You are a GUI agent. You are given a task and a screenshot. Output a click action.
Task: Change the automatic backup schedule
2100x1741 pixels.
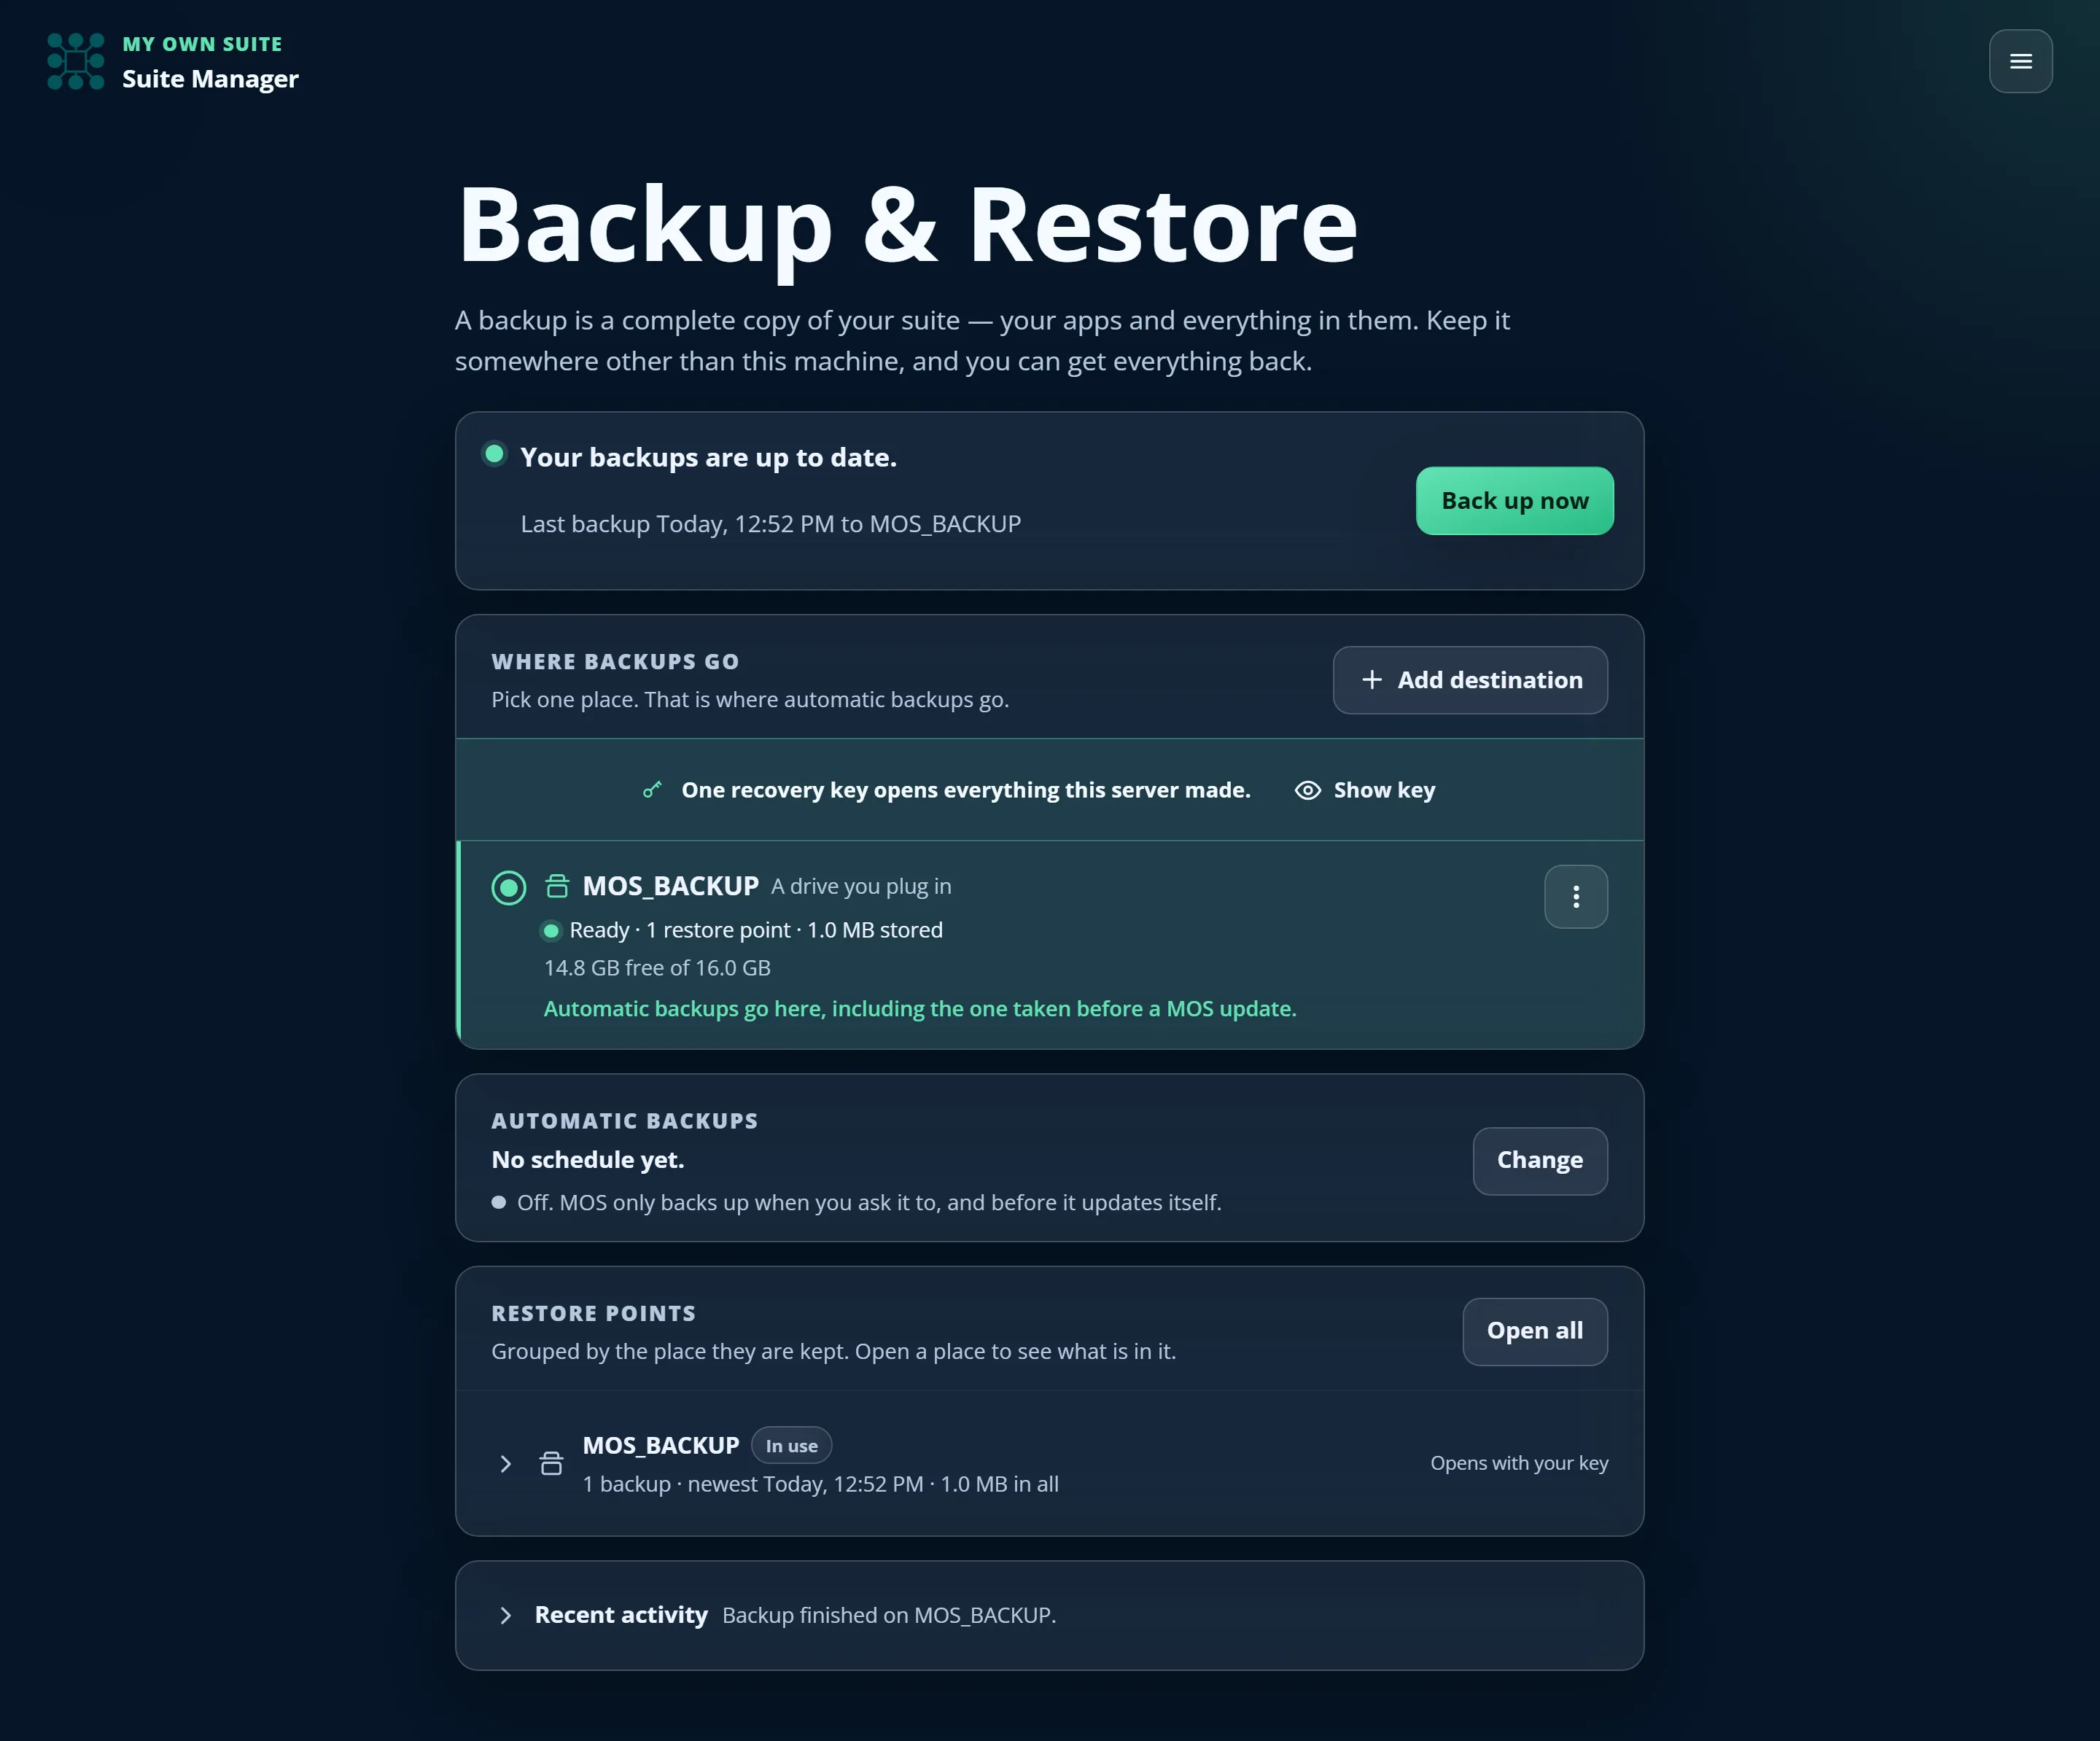(x=1540, y=1161)
